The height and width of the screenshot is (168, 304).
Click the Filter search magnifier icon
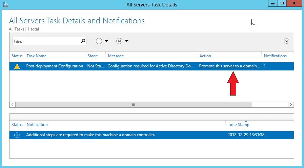(x=83, y=41)
